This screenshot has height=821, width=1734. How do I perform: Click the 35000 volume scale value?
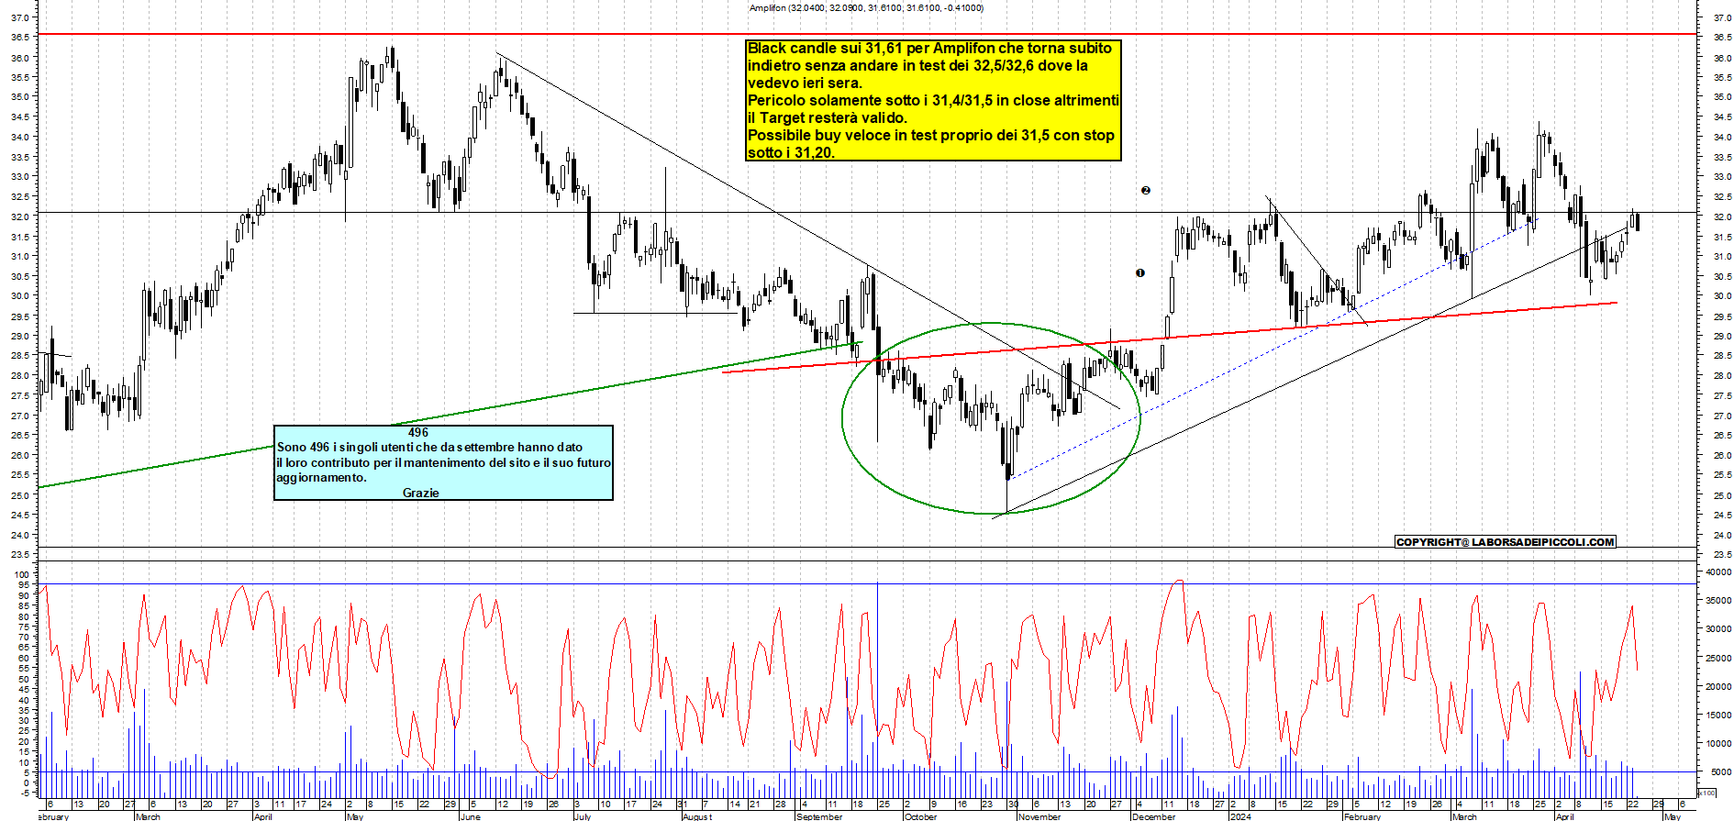tap(1718, 601)
